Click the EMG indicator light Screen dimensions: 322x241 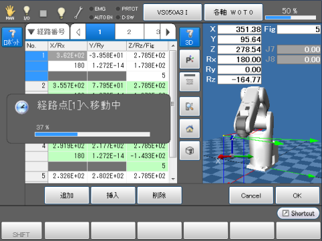click(x=91, y=9)
